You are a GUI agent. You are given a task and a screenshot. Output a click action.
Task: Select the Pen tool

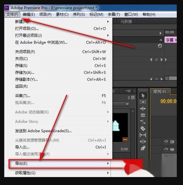point(143,148)
